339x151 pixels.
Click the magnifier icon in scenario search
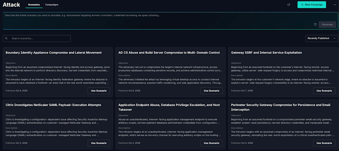(6, 39)
